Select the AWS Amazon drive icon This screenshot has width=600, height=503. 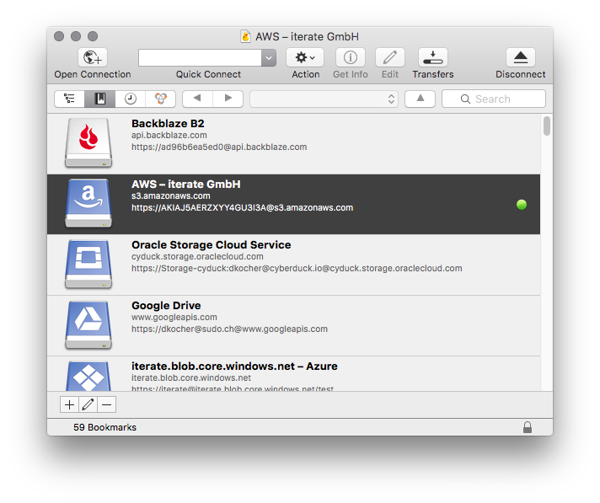click(x=88, y=203)
